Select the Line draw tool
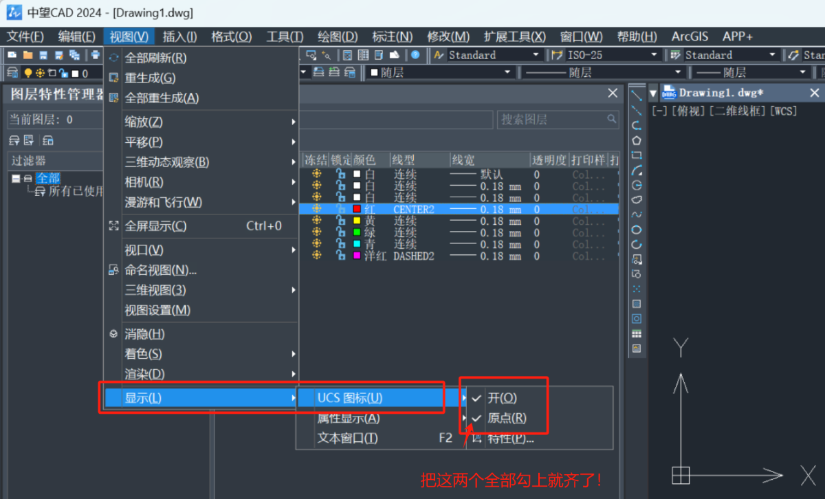The height and width of the screenshot is (499, 825). 637,95
